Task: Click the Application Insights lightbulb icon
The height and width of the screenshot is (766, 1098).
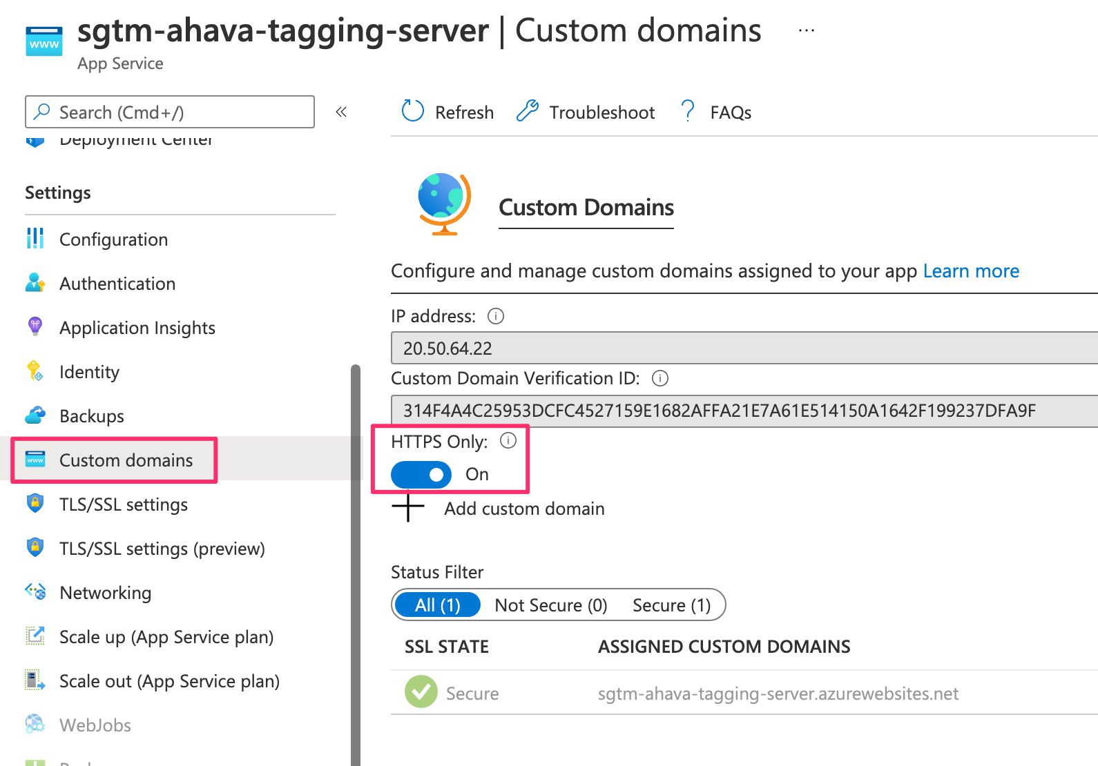Action: point(35,326)
